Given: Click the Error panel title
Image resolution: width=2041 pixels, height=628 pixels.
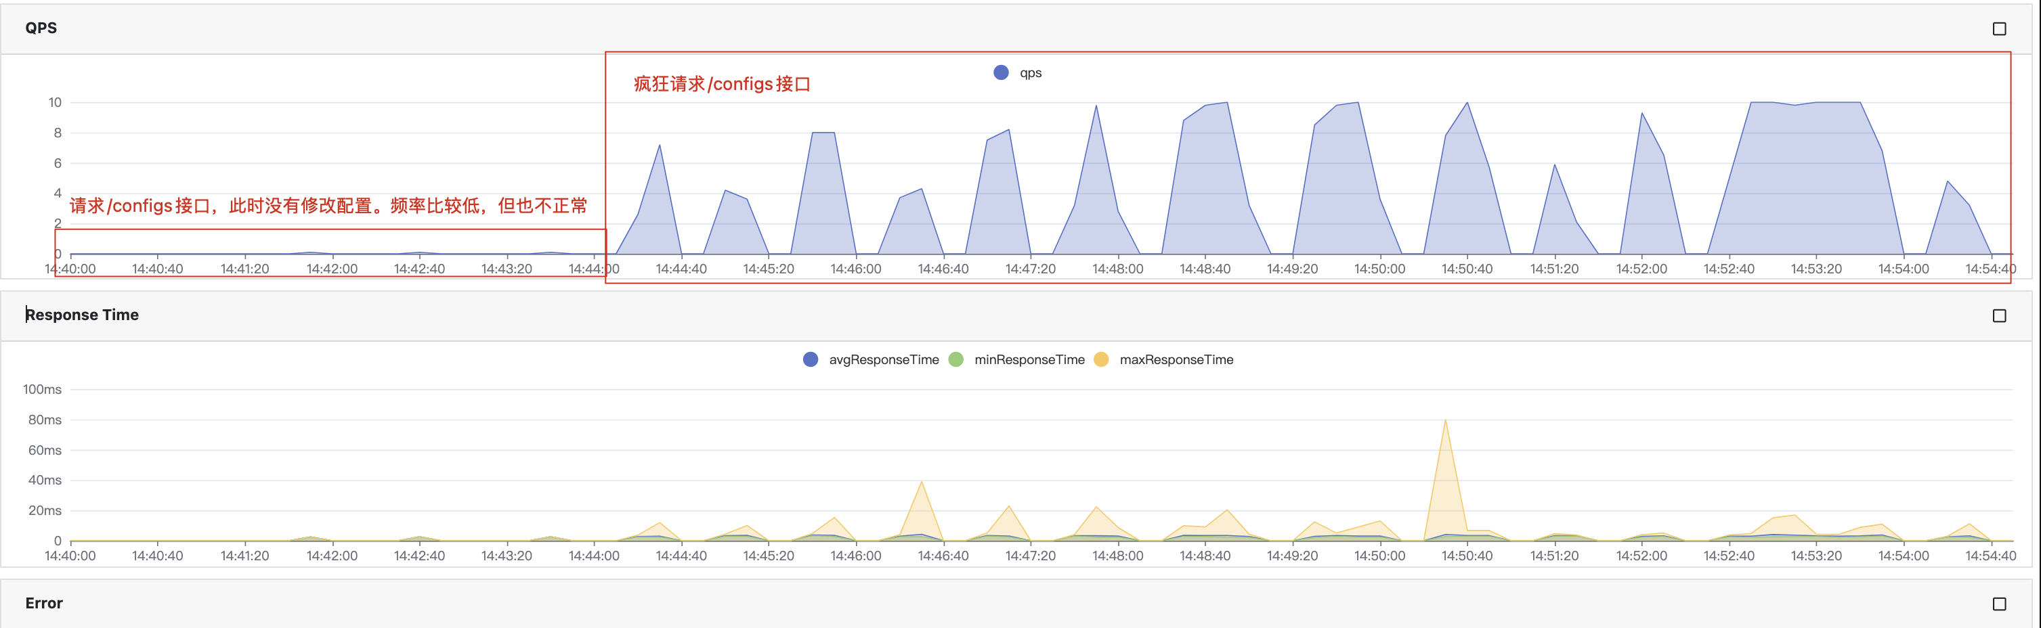Looking at the screenshot, I should click(x=43, y=603).
